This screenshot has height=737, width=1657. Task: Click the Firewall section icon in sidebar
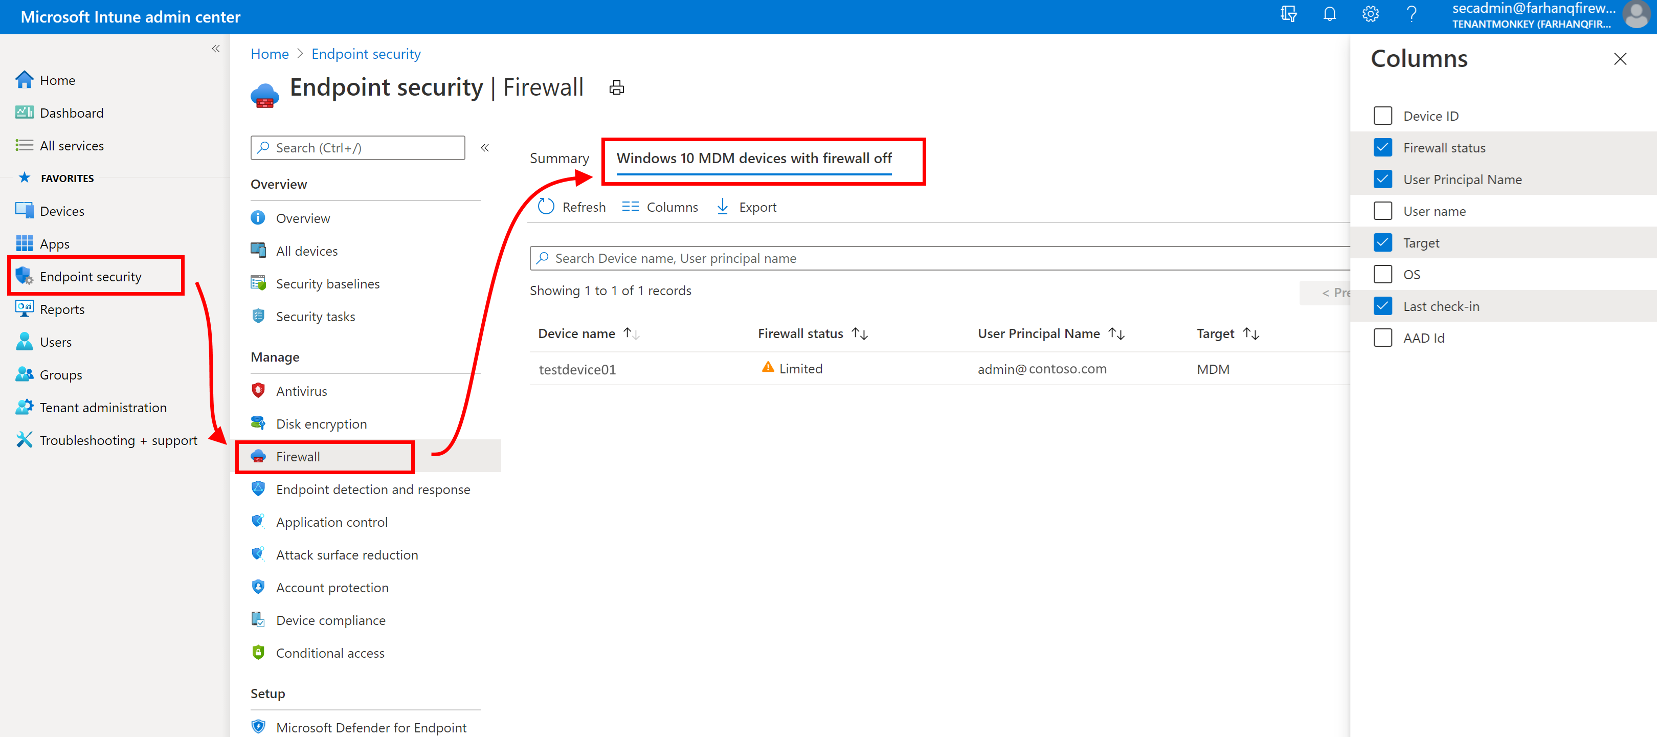(x=258, y=456)
